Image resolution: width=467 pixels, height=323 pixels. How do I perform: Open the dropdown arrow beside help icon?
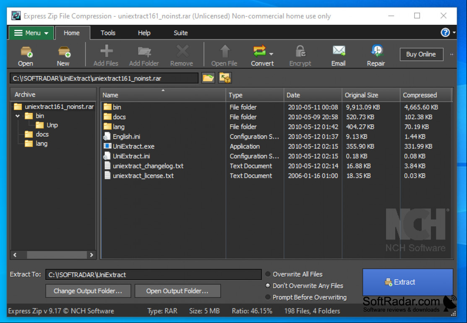[x=454, y=32]
